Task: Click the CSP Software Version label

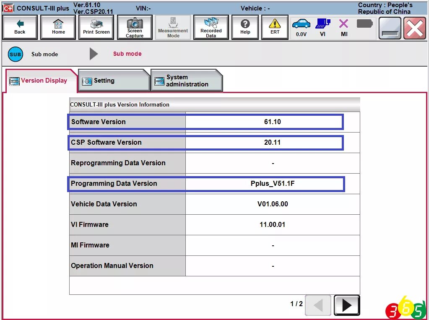Action: tap(106, 142)
